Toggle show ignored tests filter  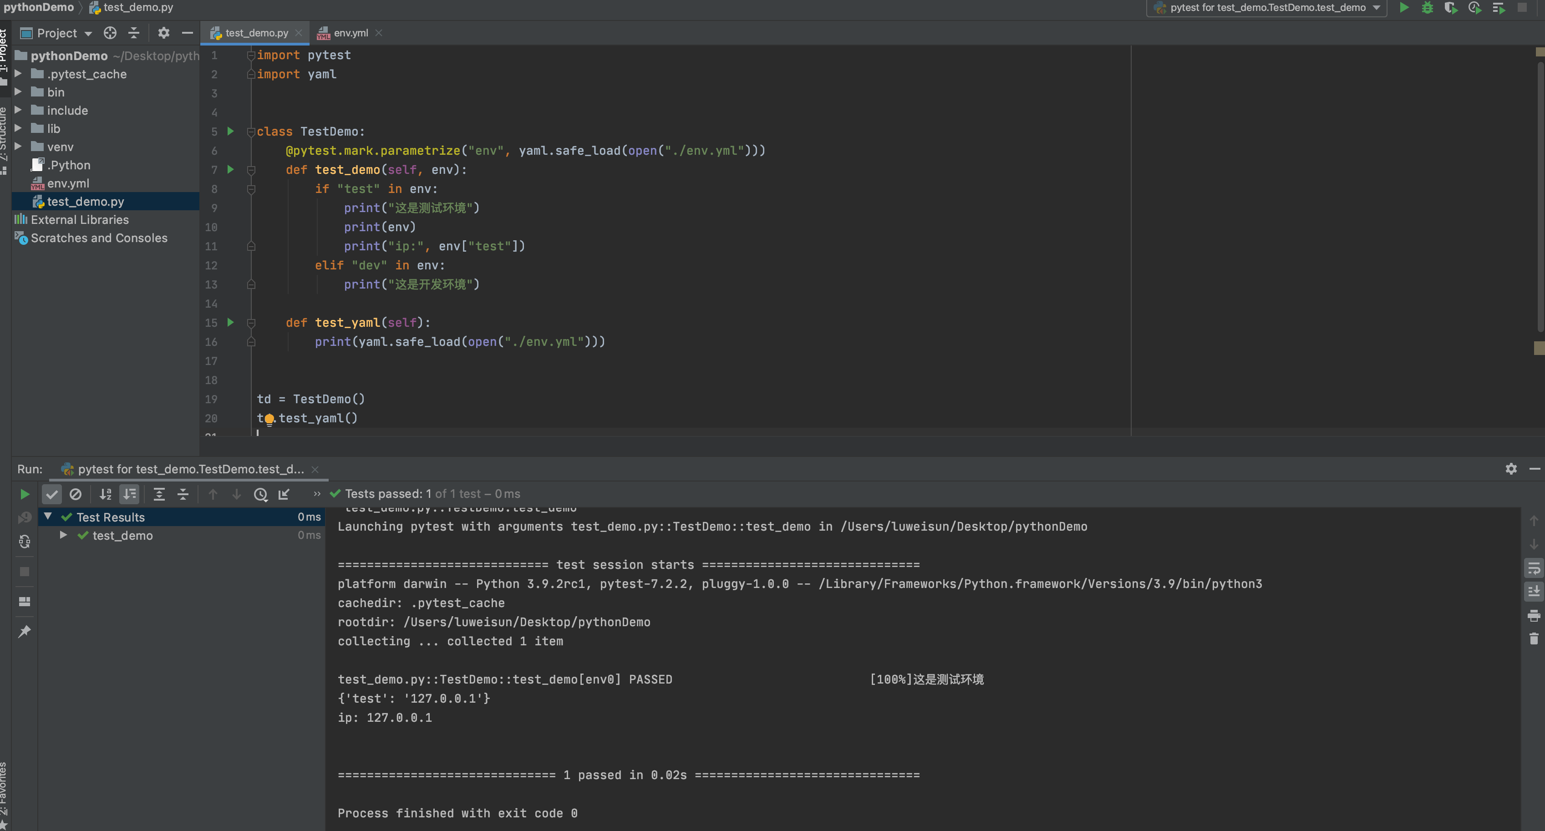point(76,494)
